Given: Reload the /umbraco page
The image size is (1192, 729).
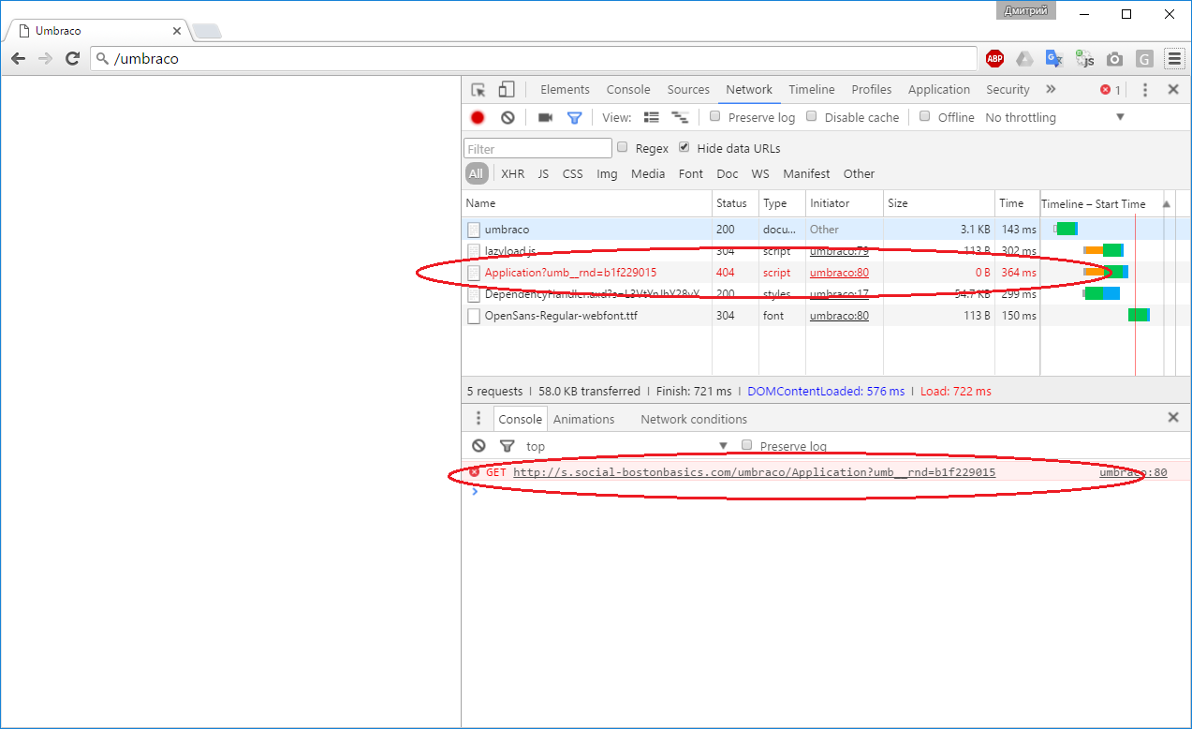Looking at the screenshot, I should 72,59.
